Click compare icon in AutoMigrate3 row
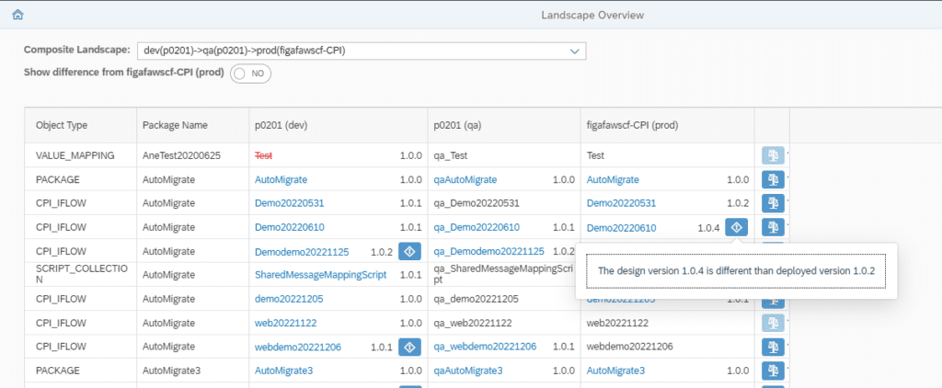 click(x=773, y=371)
